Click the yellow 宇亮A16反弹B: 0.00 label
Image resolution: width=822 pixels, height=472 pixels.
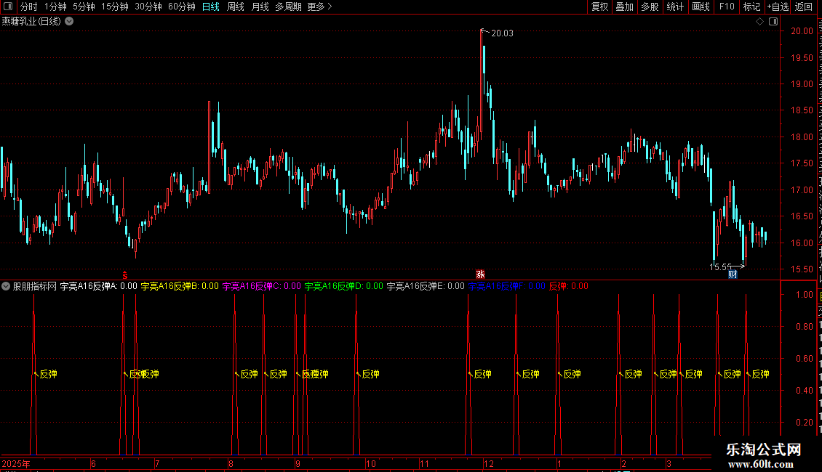[x=180, y=286]
